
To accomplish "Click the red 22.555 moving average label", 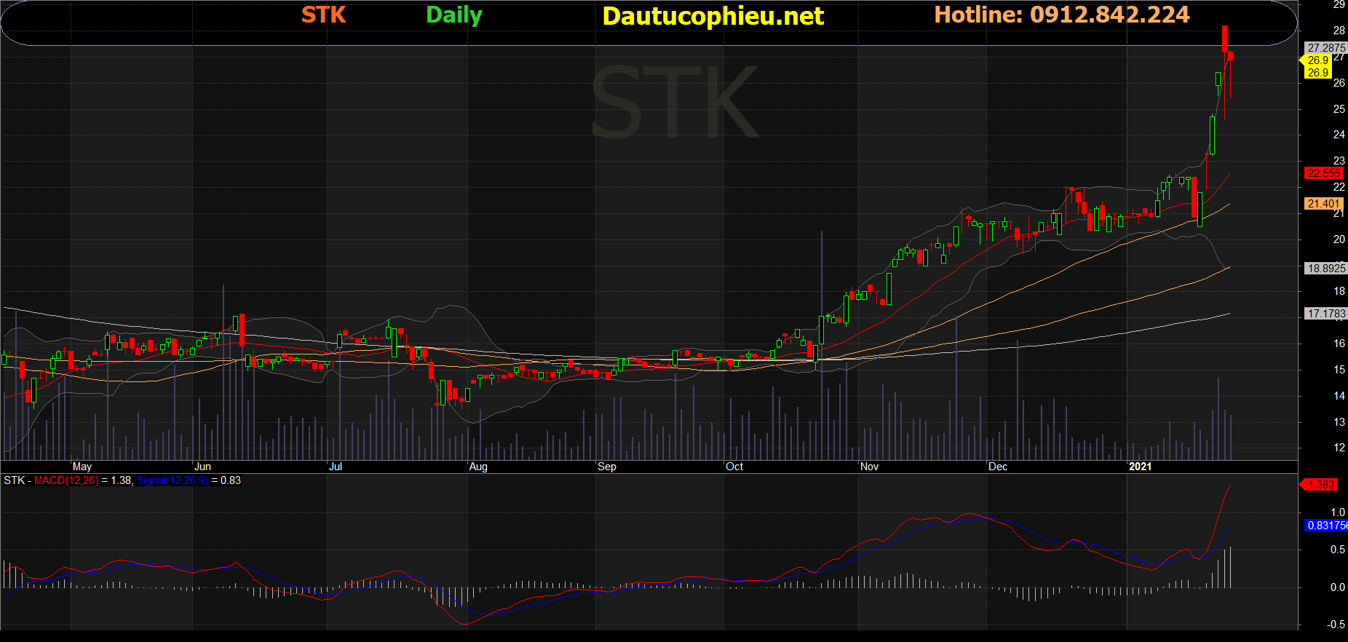I will (x=1323, y=173).
